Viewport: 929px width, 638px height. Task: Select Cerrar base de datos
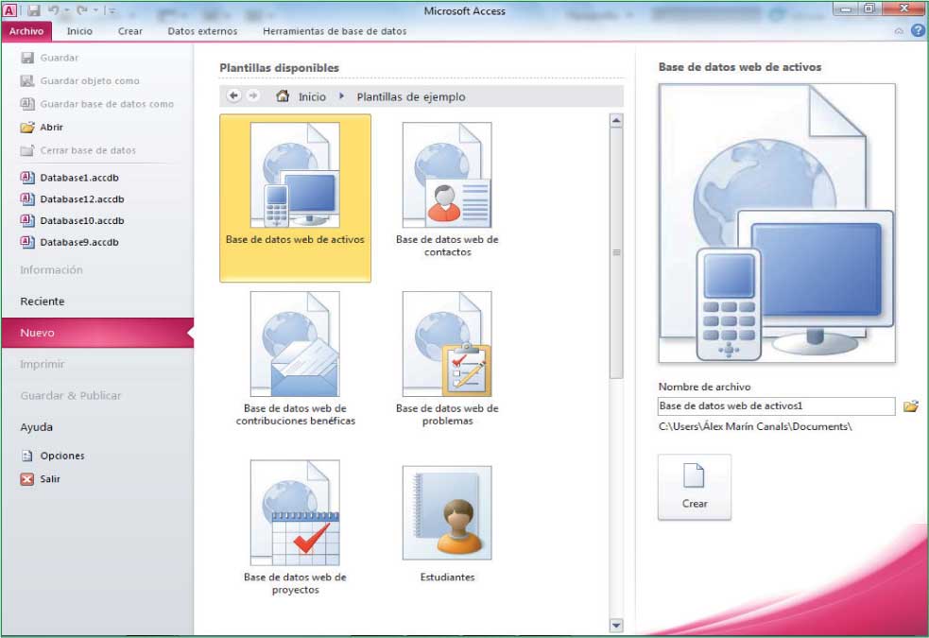[78, 150]
